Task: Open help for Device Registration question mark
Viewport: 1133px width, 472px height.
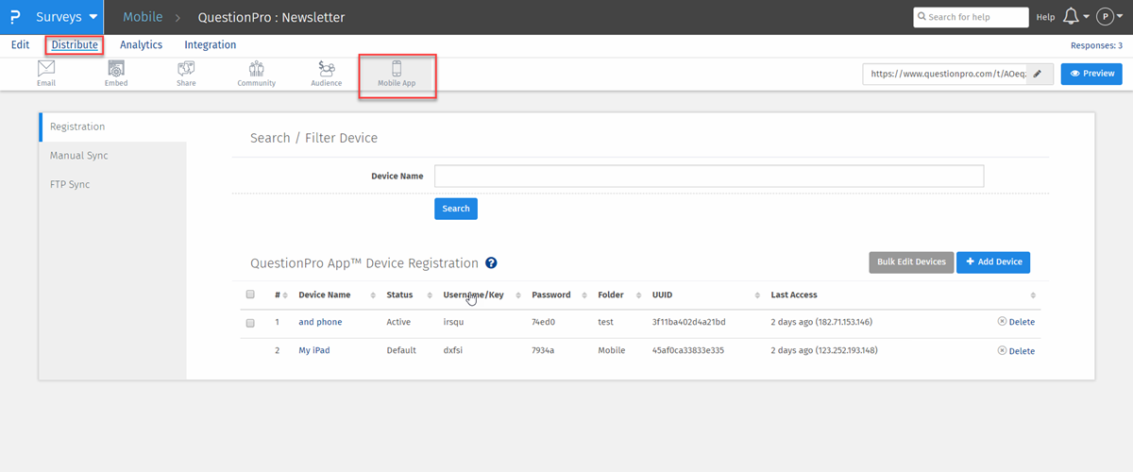Action: (491, 263)
